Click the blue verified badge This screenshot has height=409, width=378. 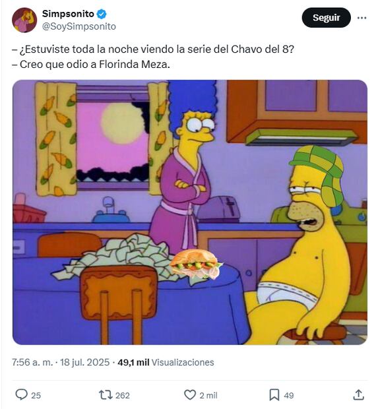tap(102, 14)
